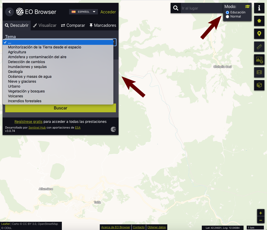Switch to the Comparar tab

[73, 25]
